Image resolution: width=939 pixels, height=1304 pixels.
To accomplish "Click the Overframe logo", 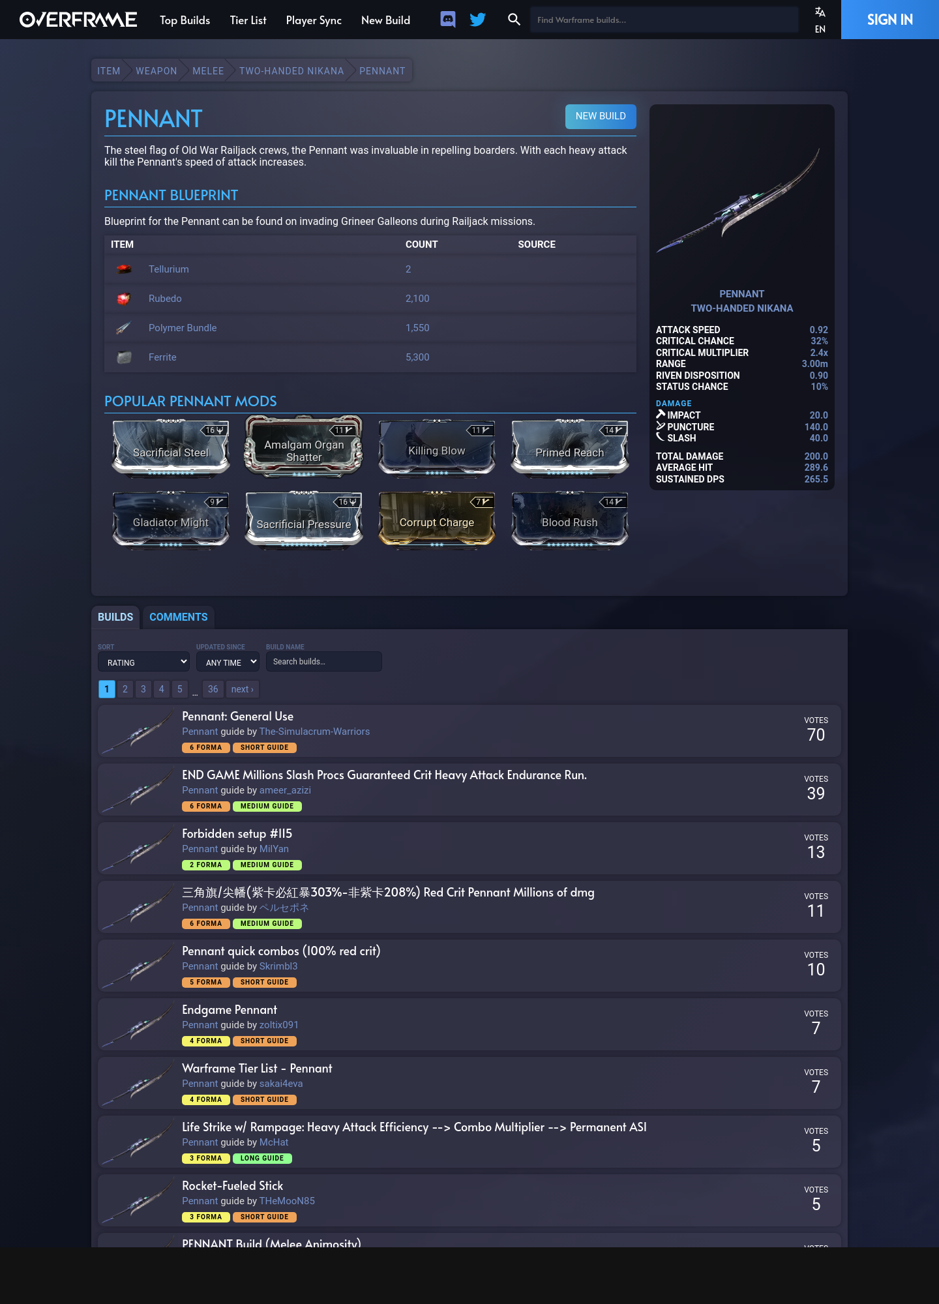I will (78, 20).
